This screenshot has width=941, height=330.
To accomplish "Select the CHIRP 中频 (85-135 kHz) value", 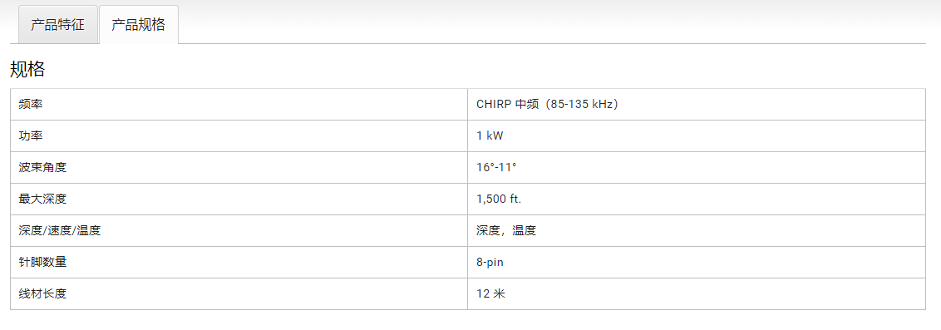I will point(547,105).
